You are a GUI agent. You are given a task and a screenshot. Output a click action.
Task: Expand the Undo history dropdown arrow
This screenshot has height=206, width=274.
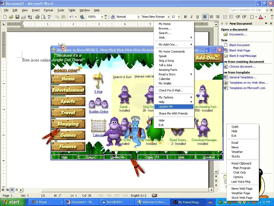(x=76, y=17)
